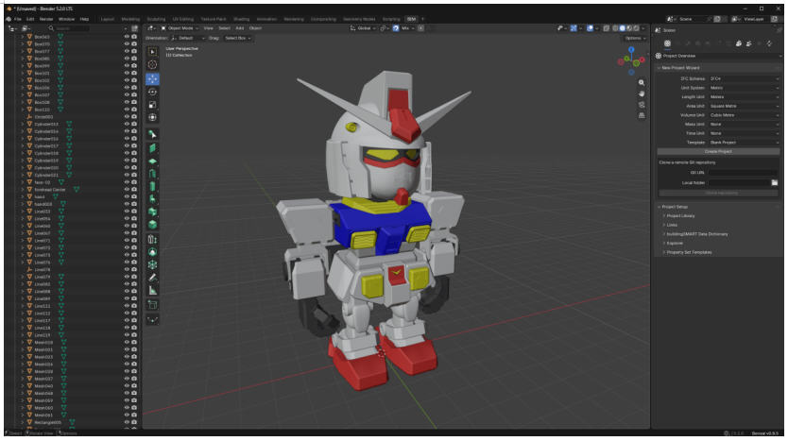Select the Annotate pencil tool
This screenshot has height=441, width=788.
pyautogui.click(x=152, y=278)
